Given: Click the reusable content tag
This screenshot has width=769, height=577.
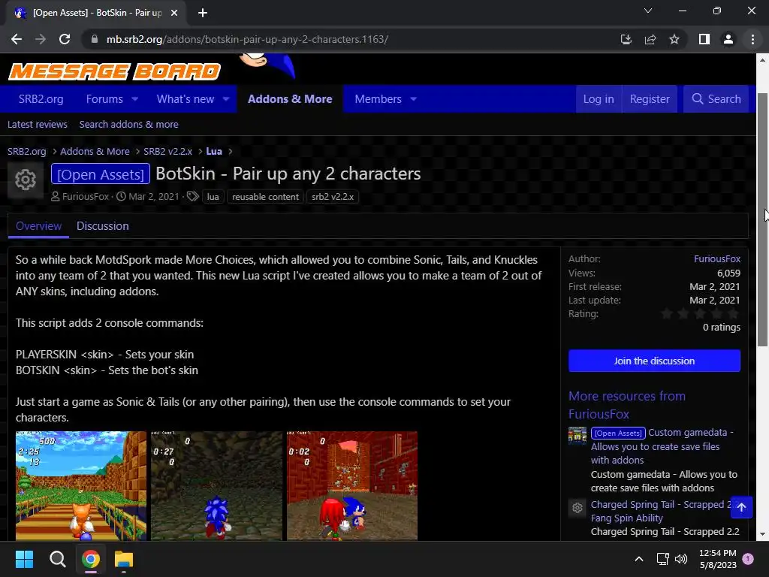Looking at the screenshot, I should (265, 197).
